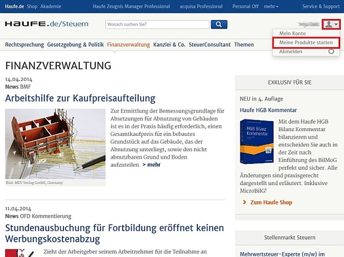Image resolution: width=344 pixels, height=257 pixels.
Task: Click the 'mehr' link after the article teaser
Action: tap(153, 164)
